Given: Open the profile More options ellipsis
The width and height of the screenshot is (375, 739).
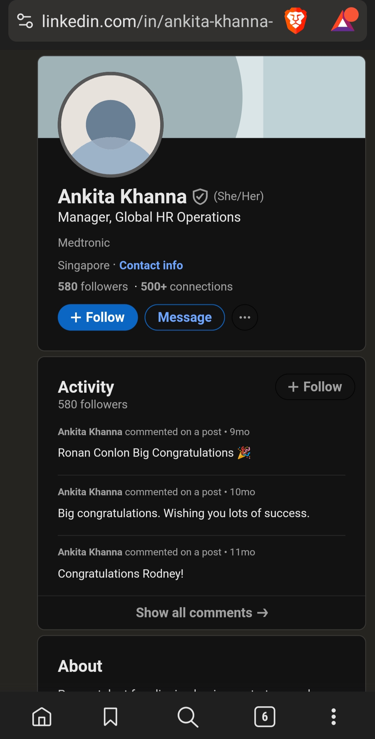Looking at the screenshot, I should (x=245, y=317).
